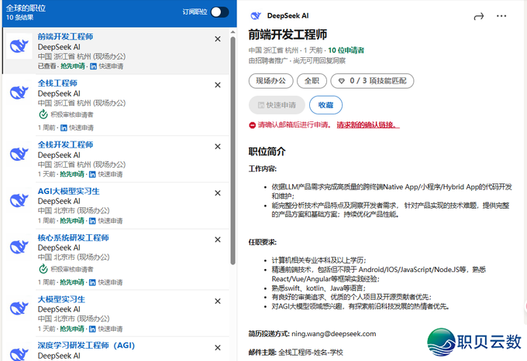Click the scroll up arrow of job list
This screenshot has width=527, height=361.
coord(233,32)
